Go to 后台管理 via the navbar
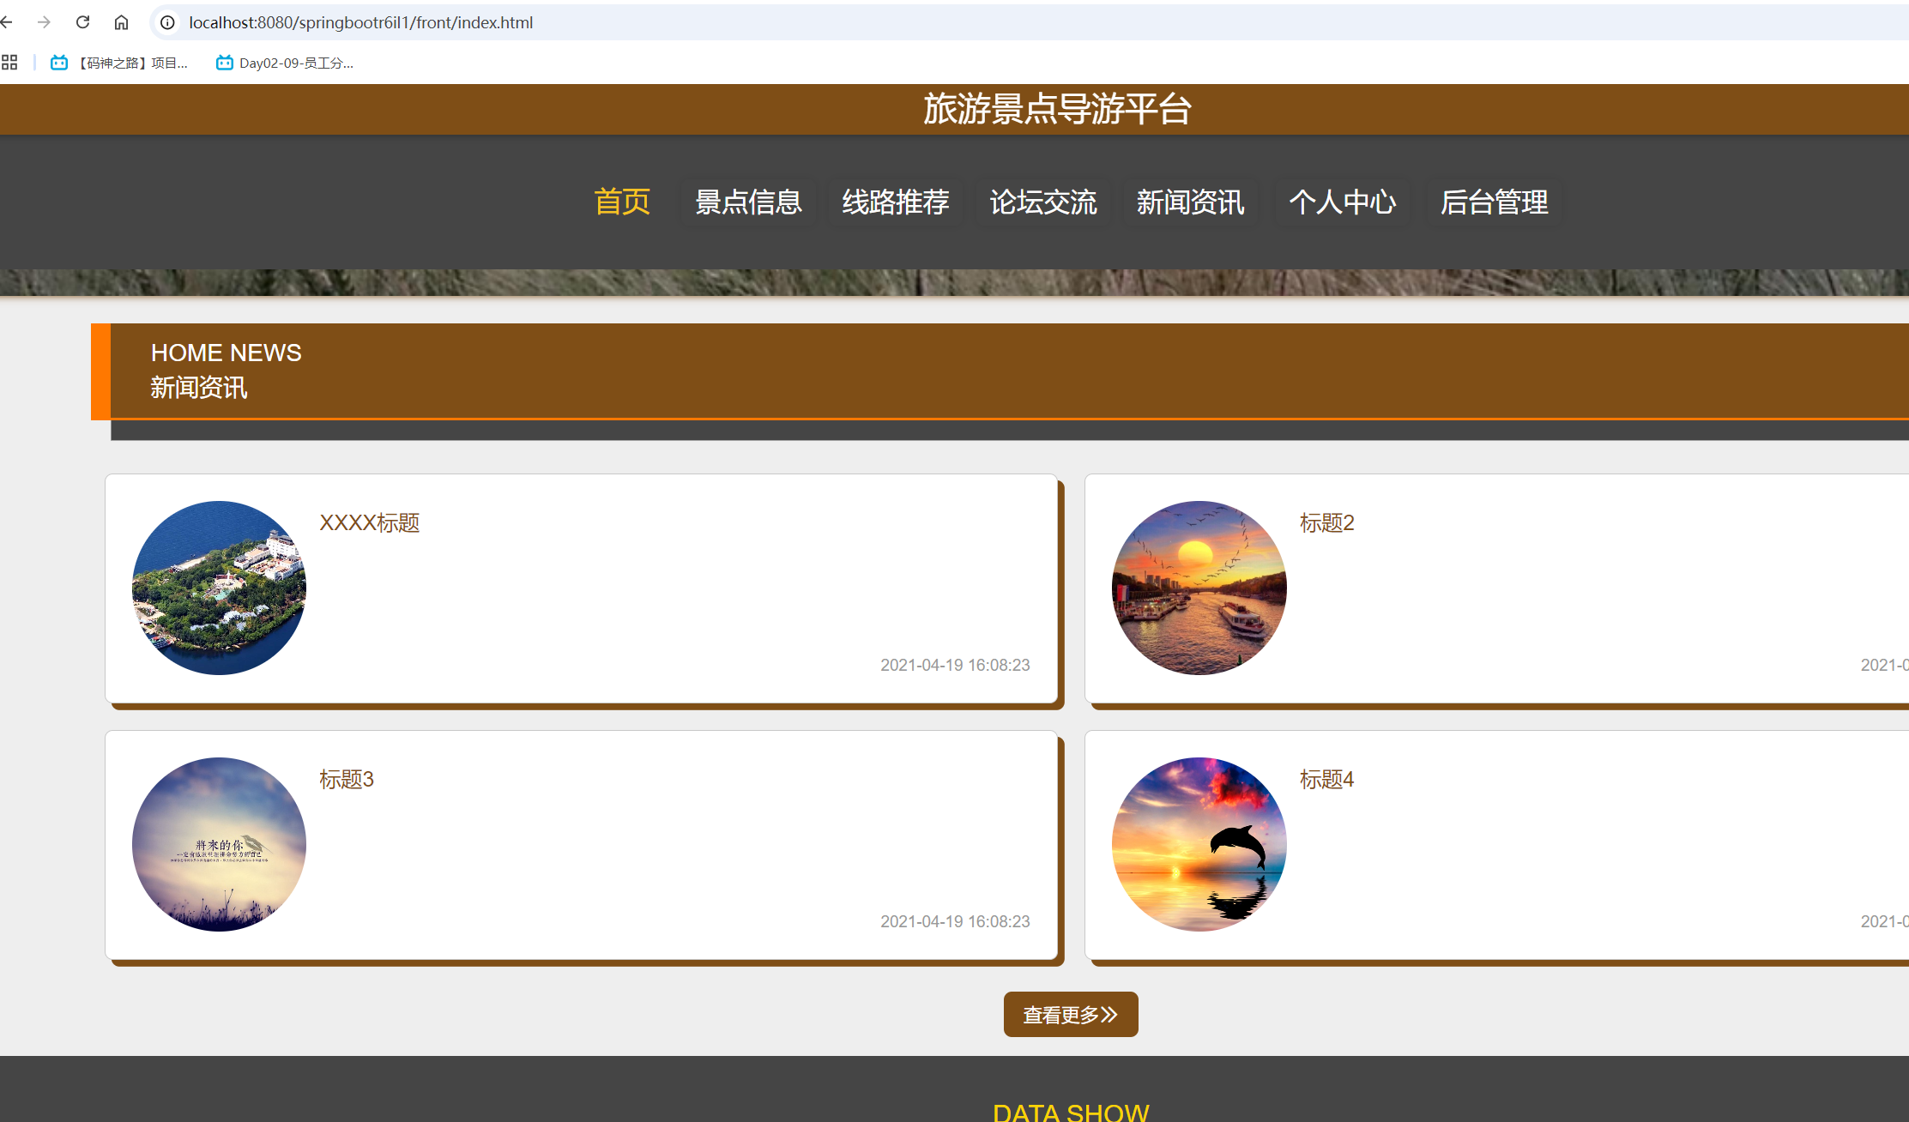The height and width of the screenshot is (1122, 1909). point(1493,202)
